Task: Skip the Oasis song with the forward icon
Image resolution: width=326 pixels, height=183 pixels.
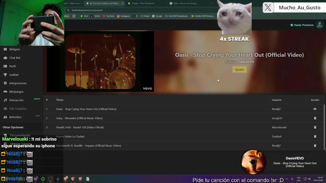Action: tap(315, 109)
